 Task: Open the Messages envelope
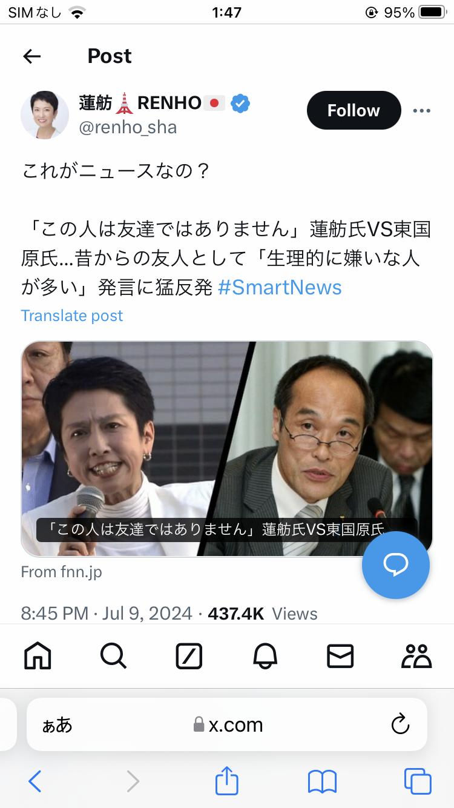pyautogui.click(x=340, y=656)
